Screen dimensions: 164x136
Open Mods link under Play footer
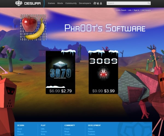coord(43,134)
